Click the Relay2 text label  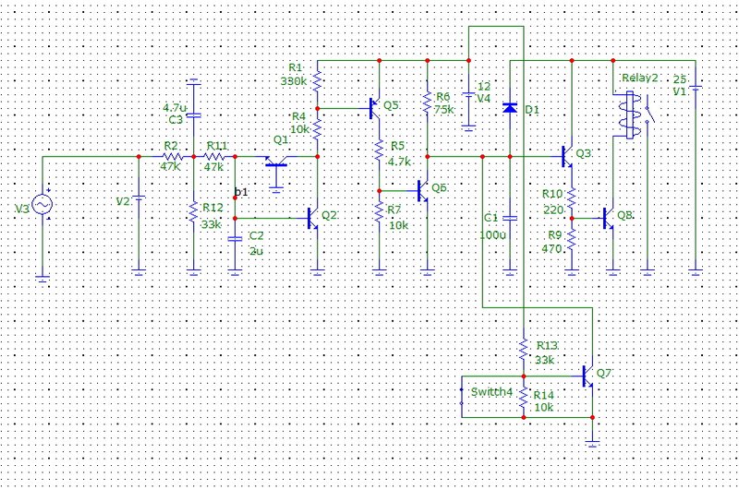click(639, 78)
